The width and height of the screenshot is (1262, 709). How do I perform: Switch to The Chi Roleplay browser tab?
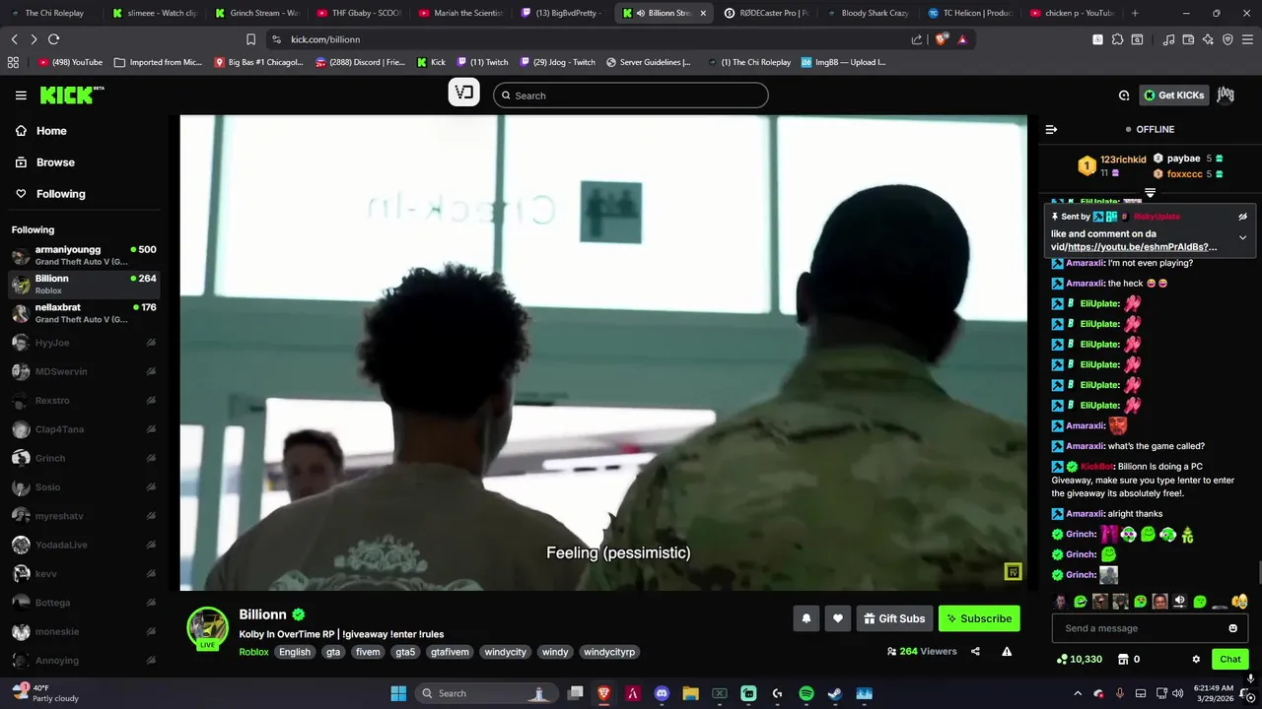(x=51, y=13)
